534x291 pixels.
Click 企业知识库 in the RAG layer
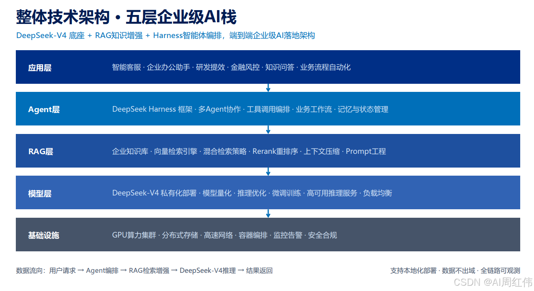click(130, 151)
